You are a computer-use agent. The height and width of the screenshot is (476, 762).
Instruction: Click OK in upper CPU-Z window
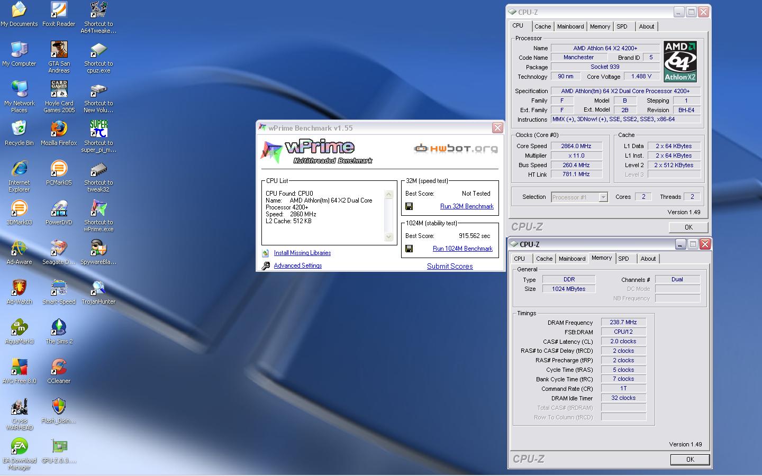tap(688, 227)
